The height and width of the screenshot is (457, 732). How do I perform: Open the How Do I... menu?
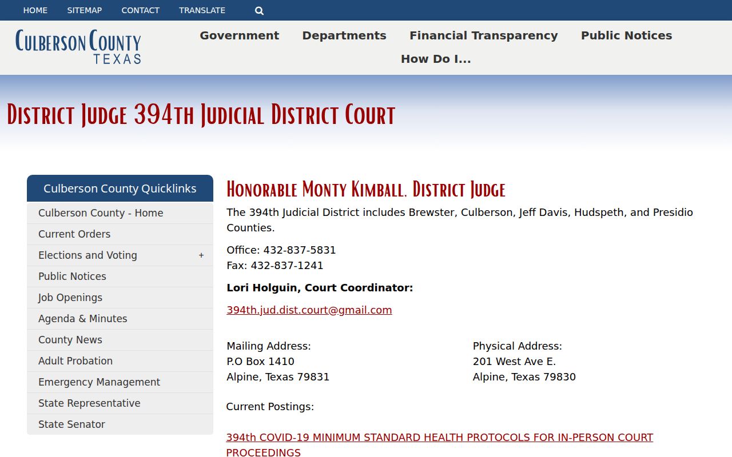(436, 59)
